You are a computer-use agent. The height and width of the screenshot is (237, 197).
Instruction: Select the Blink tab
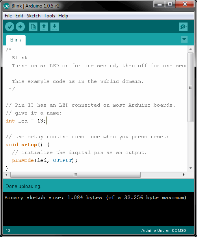(x=16, y=40)
